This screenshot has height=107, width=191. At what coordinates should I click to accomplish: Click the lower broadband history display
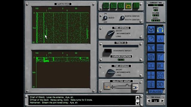(61, 69)
